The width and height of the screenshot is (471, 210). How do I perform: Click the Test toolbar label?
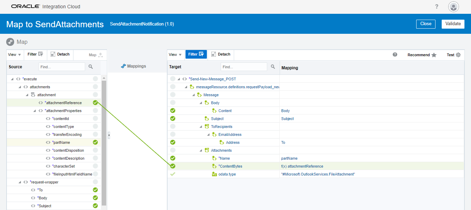tap(450, 55)
